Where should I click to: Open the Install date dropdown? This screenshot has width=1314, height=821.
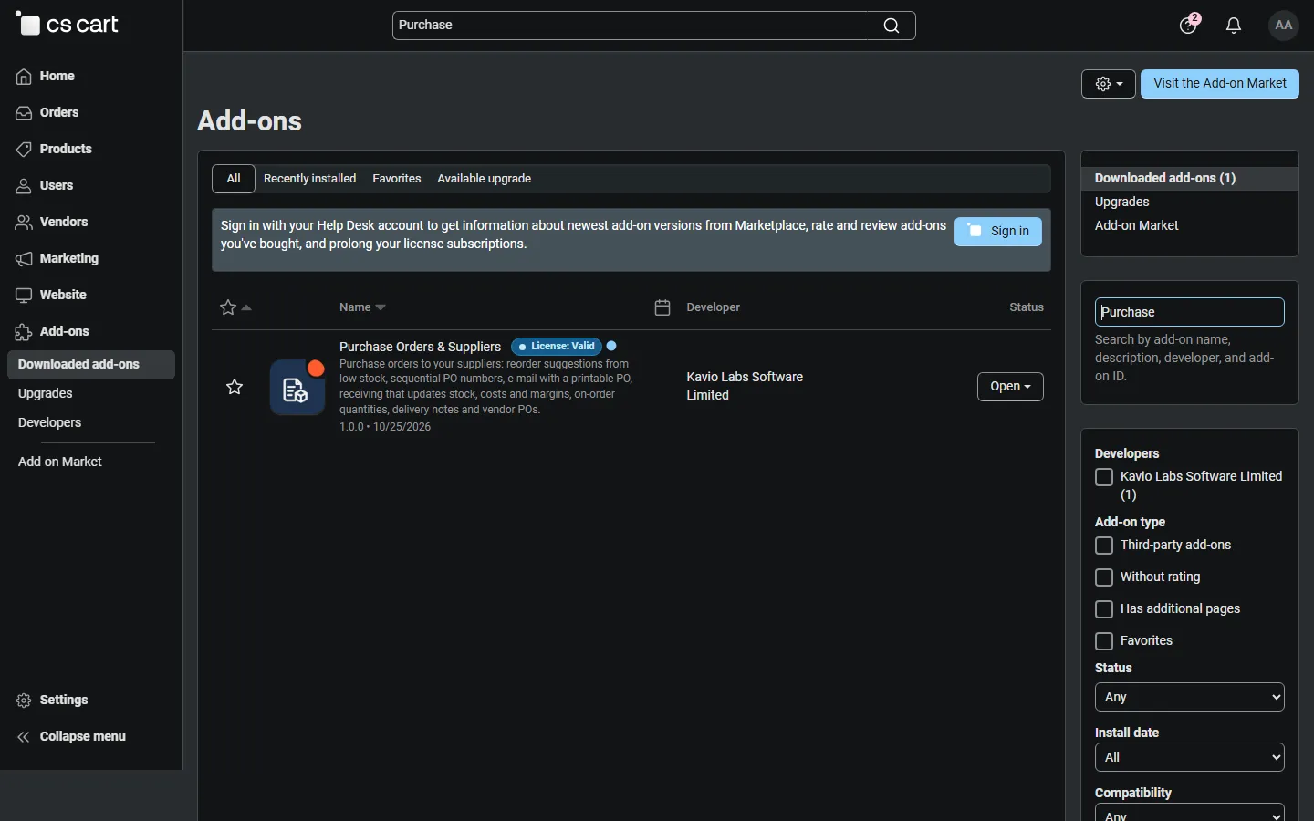[1190, 758]
